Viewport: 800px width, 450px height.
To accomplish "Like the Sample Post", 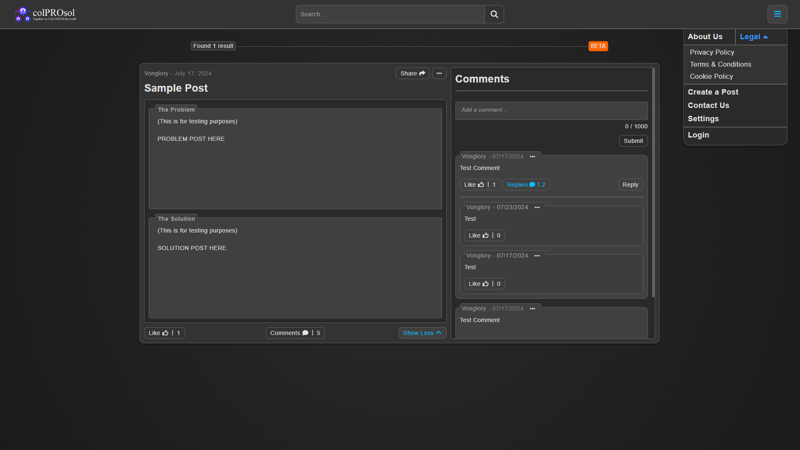I will 164,333.
